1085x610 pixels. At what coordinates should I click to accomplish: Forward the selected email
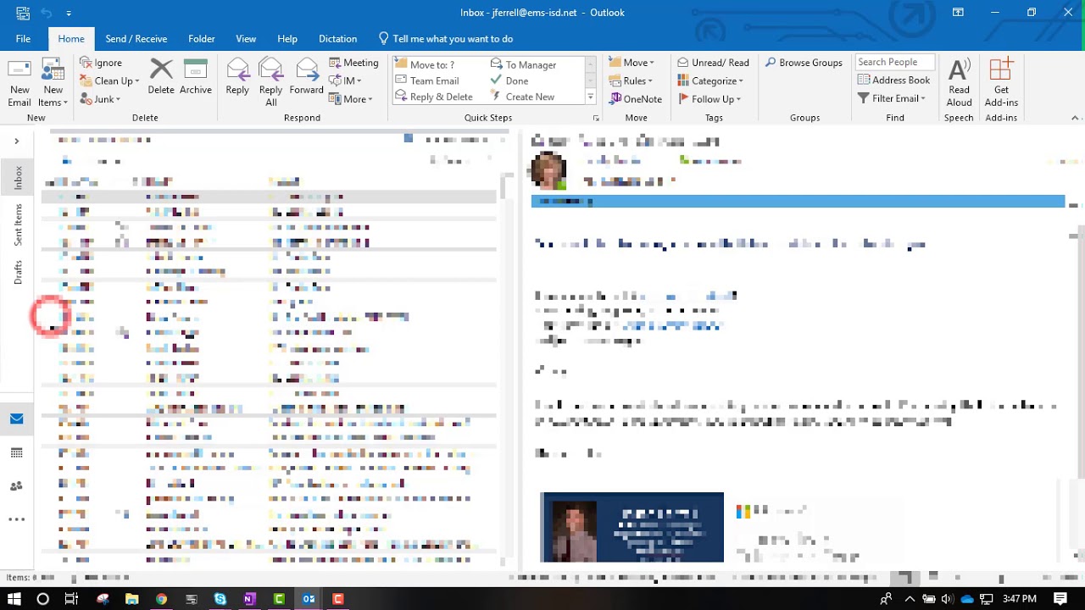click(x=307, y=76)
